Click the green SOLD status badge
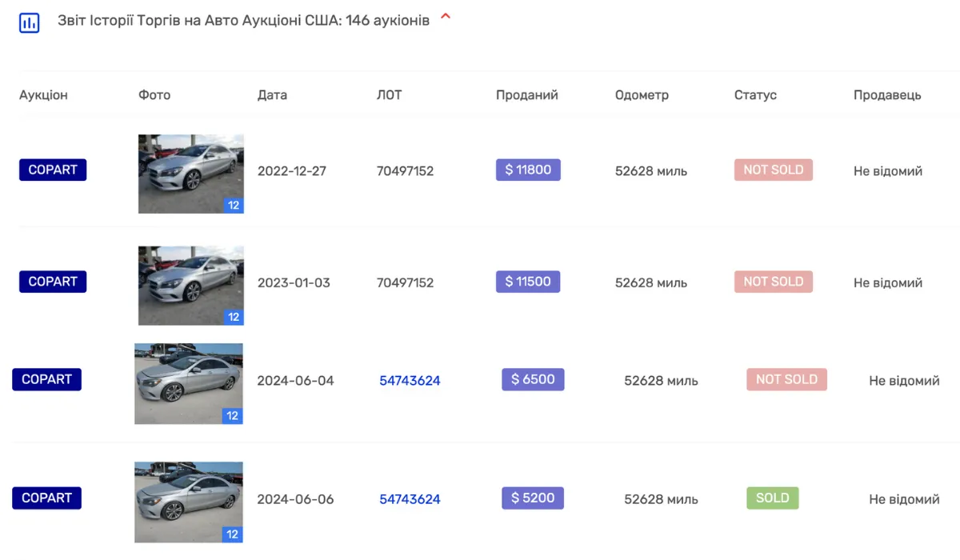The height and width of the screenshot is (560, 960). coord(772,498)
